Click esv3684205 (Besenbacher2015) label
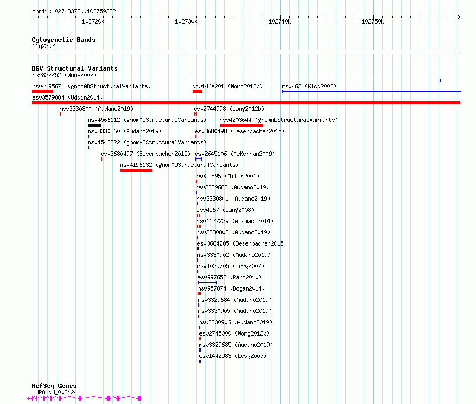The width and height of the screenshot is (476, 404). point(242,243)
